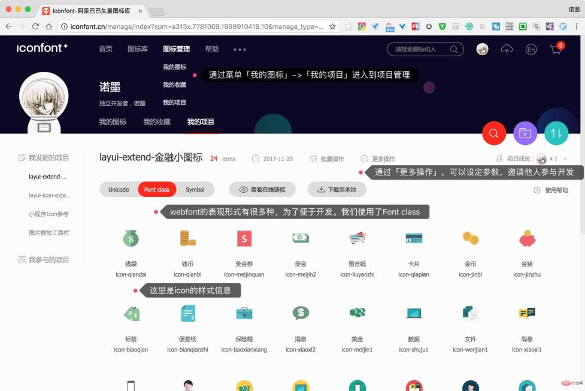Open the 首页 nav menu
The width and height of the screenshot is (585, 391).
[105, 49]
